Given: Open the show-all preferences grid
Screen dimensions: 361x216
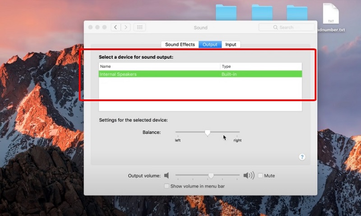Looking at the screenshot, I should 140,28.
